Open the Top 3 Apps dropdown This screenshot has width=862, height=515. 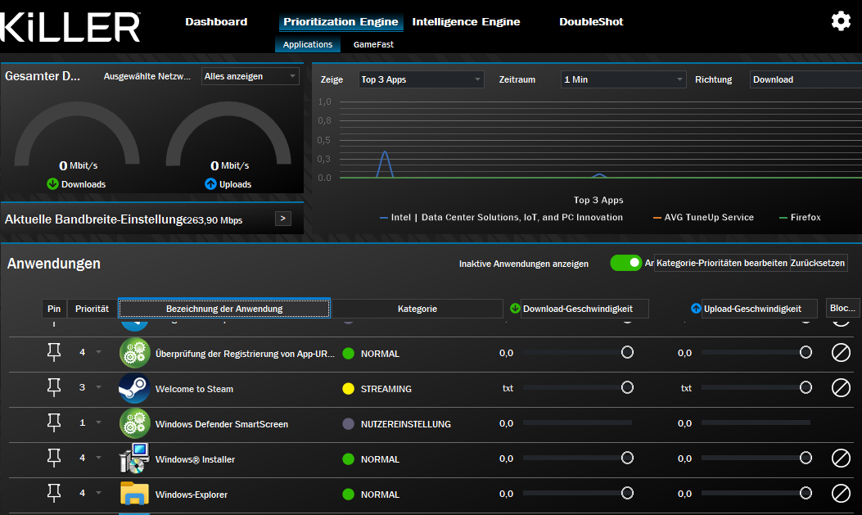pyautogui.click(x=417, y=79)
